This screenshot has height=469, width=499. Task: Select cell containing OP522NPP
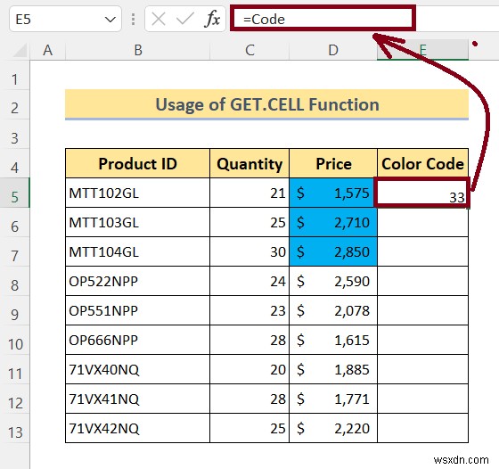[137, 281]
